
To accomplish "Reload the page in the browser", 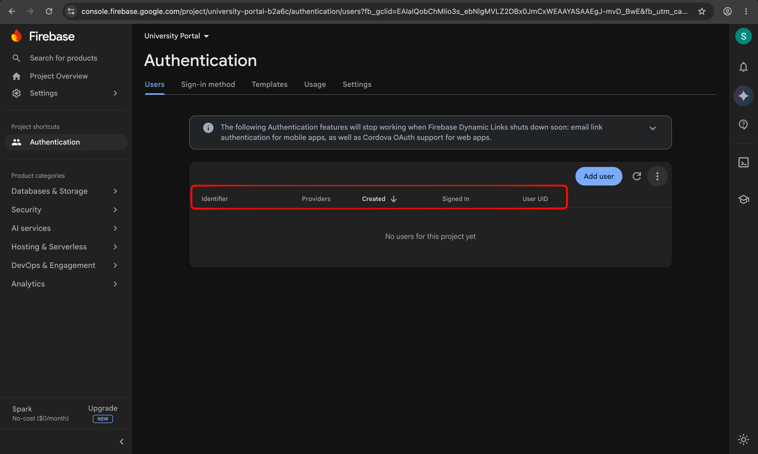I will (49, 11).
